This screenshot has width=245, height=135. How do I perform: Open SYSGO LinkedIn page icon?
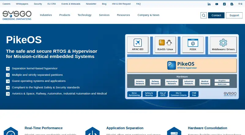coord(209,4)
